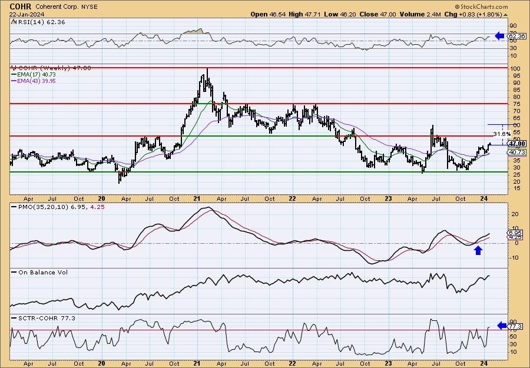Viewport: 530px width, 368px height.
Task: Click the 23 year label on upper time axis
Action: click(389, 198)
